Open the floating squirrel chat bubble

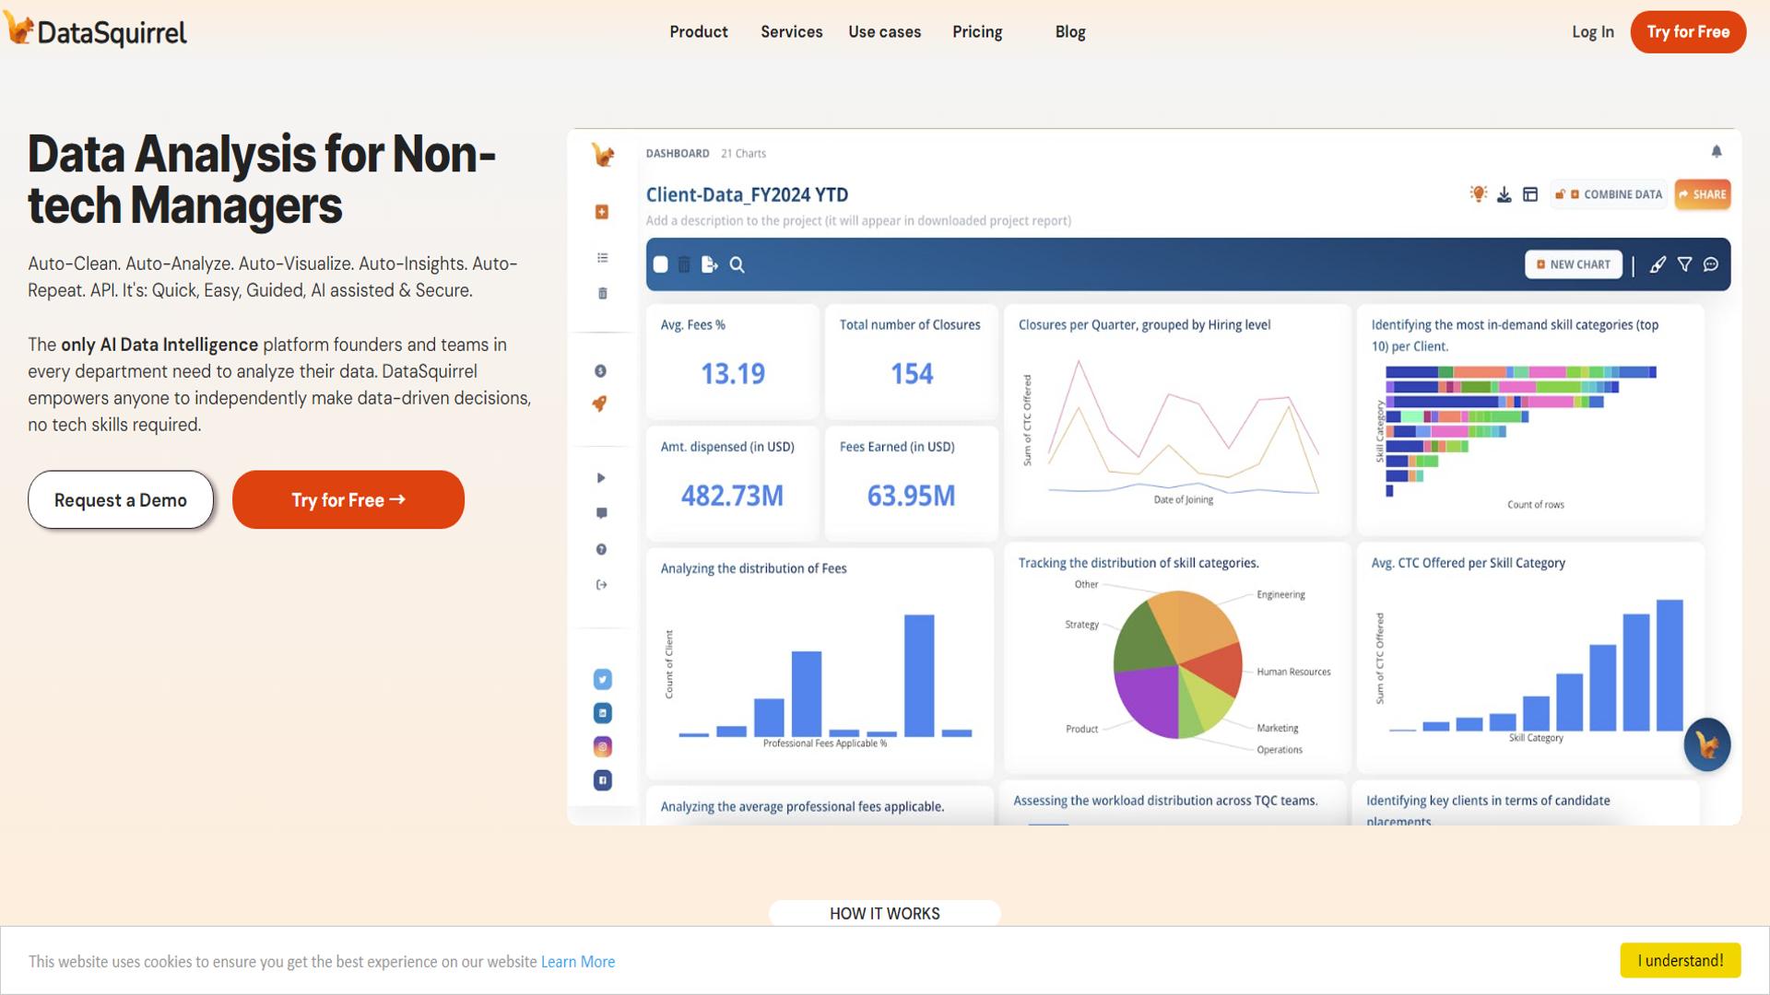tap(1706, 744)
